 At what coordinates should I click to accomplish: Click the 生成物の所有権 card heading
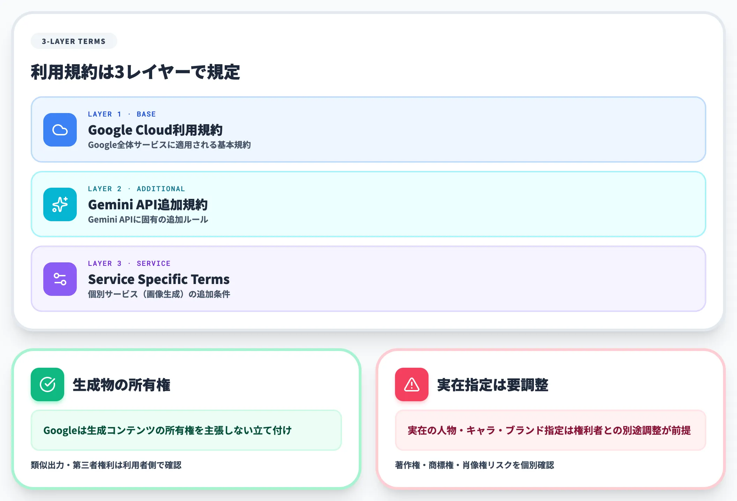[x=121, y=385]
